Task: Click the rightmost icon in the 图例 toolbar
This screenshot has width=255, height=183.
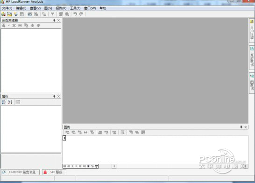Action: click(x=143, y=132)
